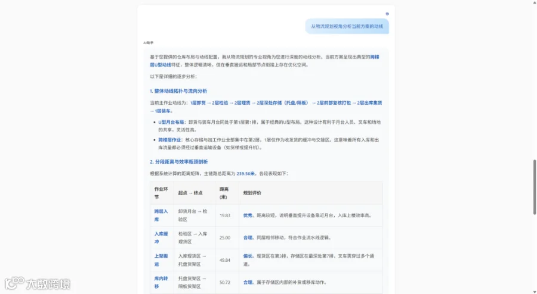This screenshot has width=537, height=294.
Task: Click the scrollbar down arrow at bottom
Action: coord(534,292)
